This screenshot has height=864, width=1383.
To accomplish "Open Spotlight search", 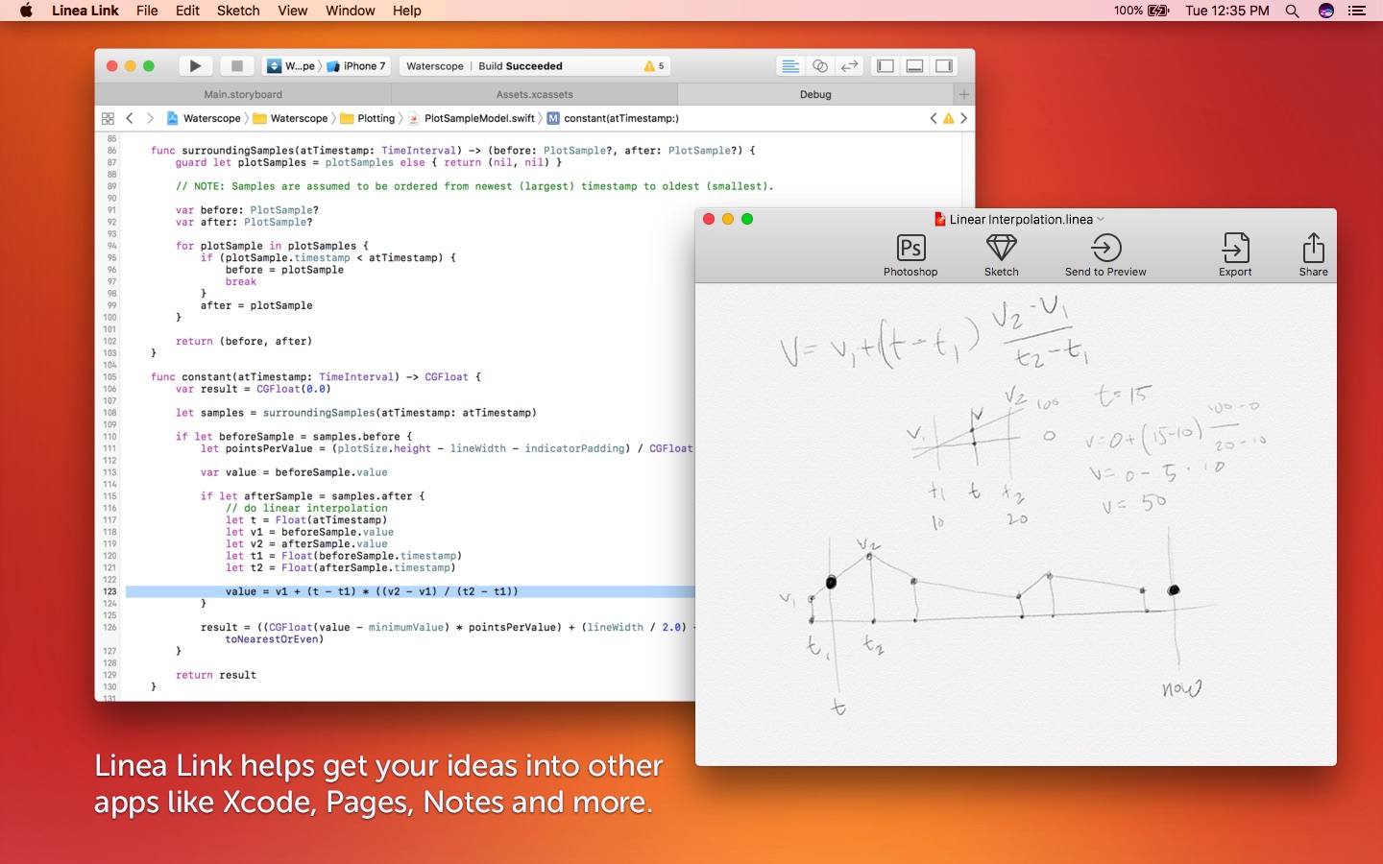I will click(1293, 11).
